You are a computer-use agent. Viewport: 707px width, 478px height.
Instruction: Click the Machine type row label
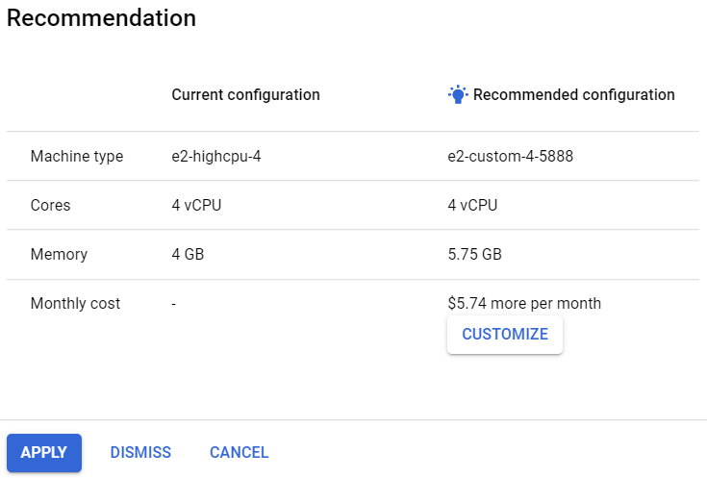(x=77, y=156)
